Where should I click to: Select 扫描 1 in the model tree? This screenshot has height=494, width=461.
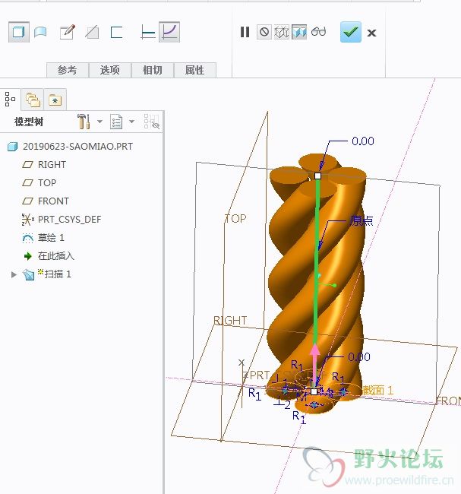pyautogui.click(x=58, y=274)
